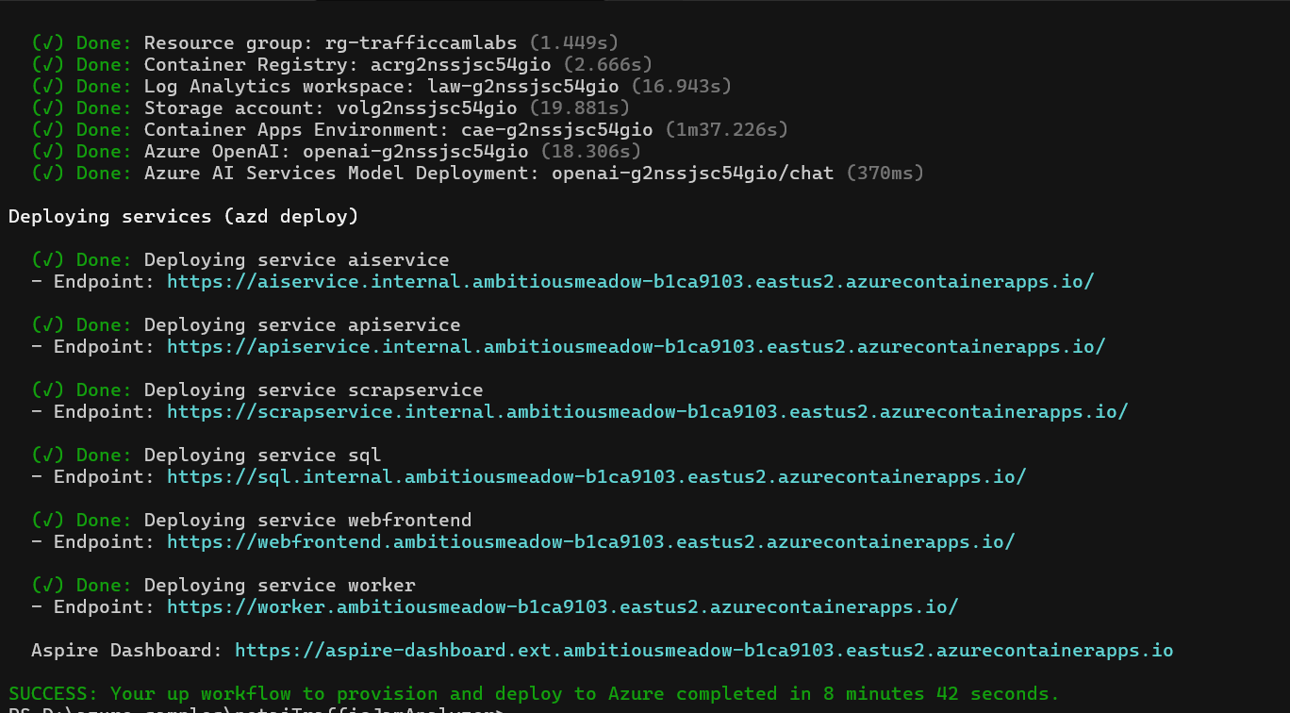This screenshot has height=713, width=1290.
Task: Click model deployment openai-g2nssjsc54gio/chat text
Action: pos(693,173)
